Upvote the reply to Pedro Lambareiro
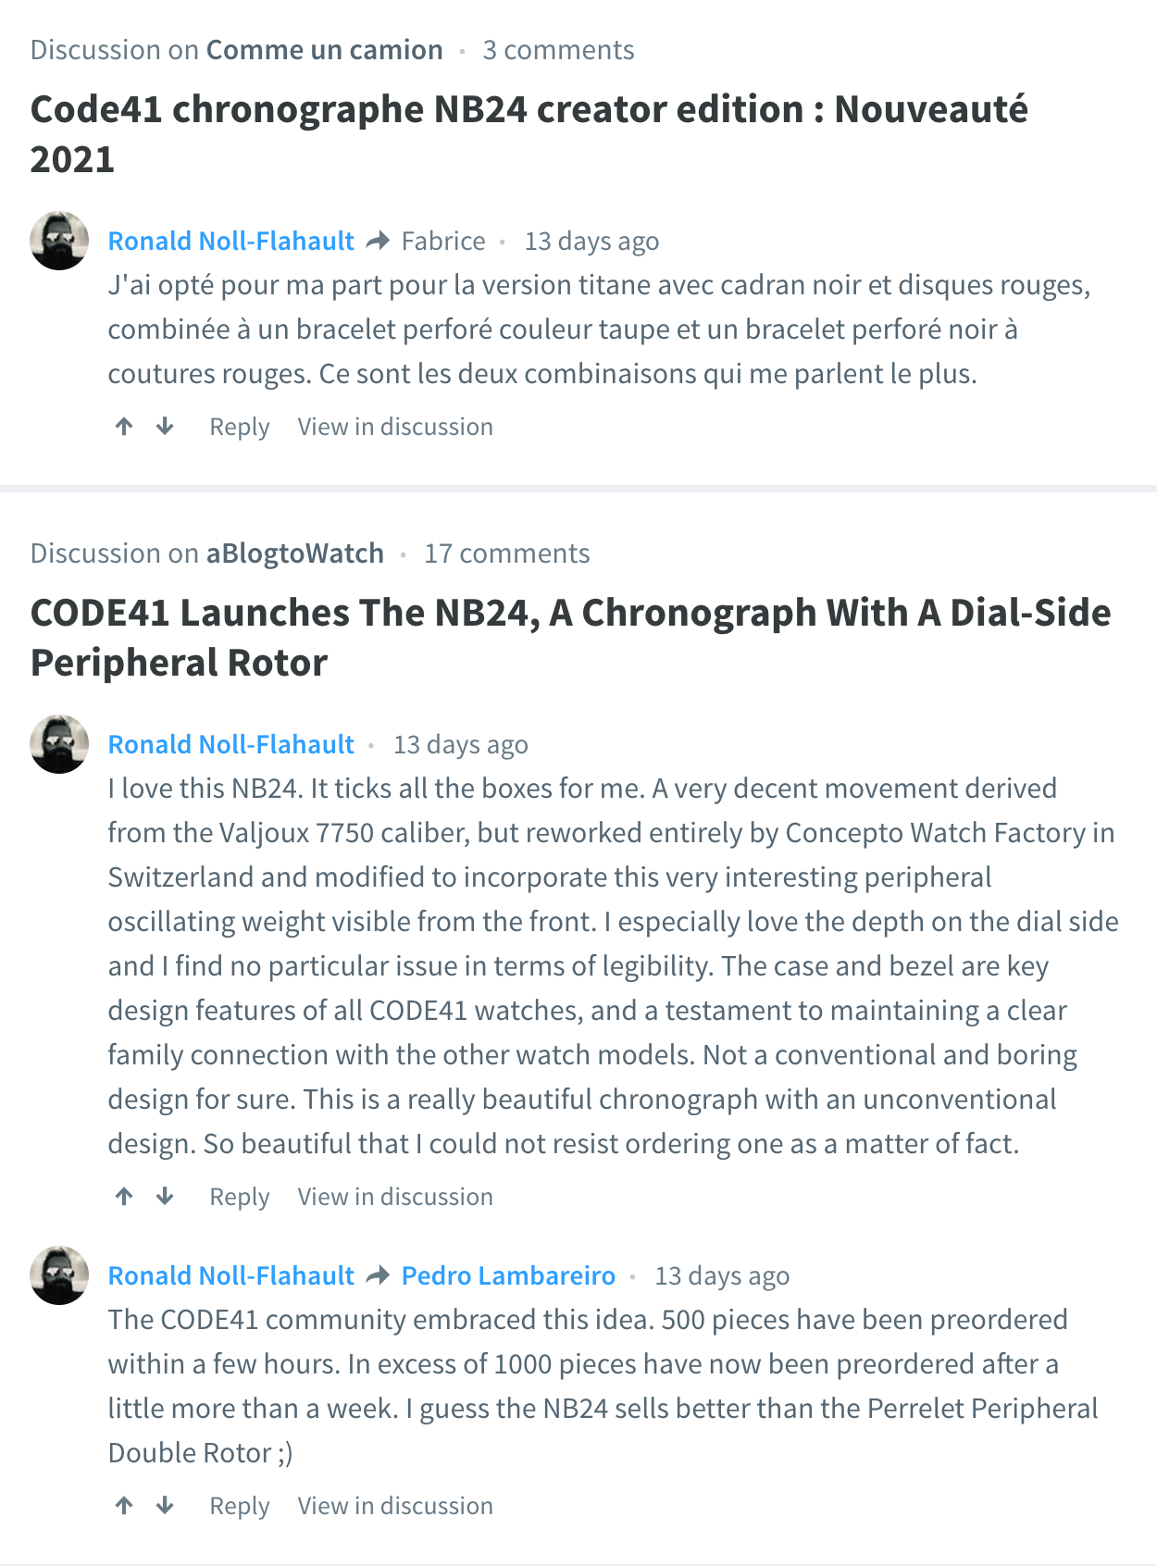Screen dimensions: 1157x1566 [124, 1506]
